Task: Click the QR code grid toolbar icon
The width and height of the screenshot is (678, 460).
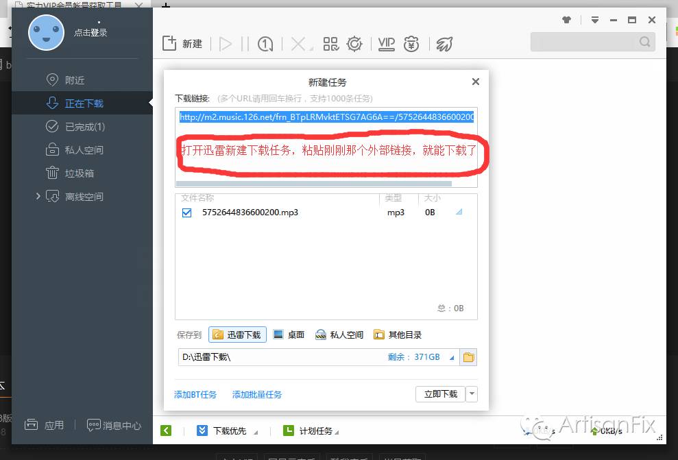Action: tap(331, 44)
